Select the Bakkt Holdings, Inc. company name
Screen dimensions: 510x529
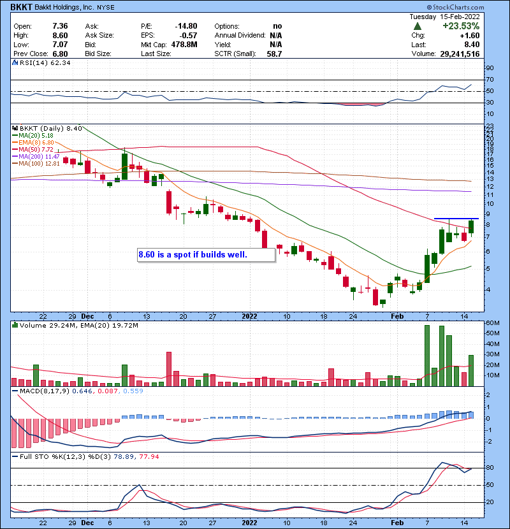(x=64, y=8)
